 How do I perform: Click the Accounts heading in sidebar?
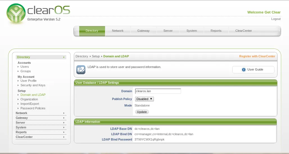click(24, 63)
